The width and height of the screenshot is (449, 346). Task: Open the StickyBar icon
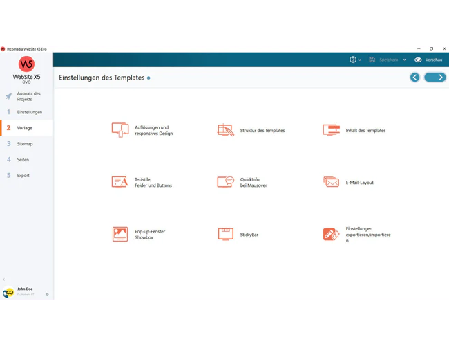tap(226, 234)
